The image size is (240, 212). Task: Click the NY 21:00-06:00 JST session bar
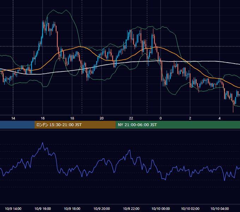[x=178, y=125]
